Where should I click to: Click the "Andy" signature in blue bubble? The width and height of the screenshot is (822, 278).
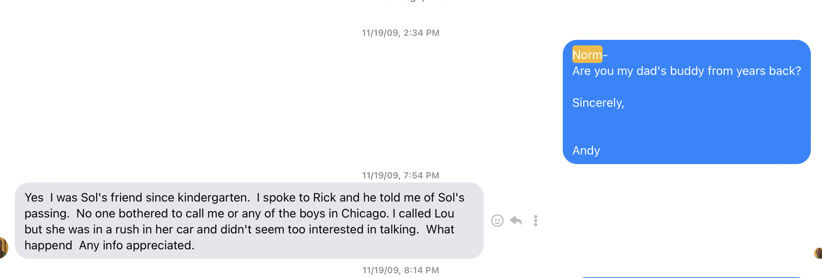pos(586,151)
